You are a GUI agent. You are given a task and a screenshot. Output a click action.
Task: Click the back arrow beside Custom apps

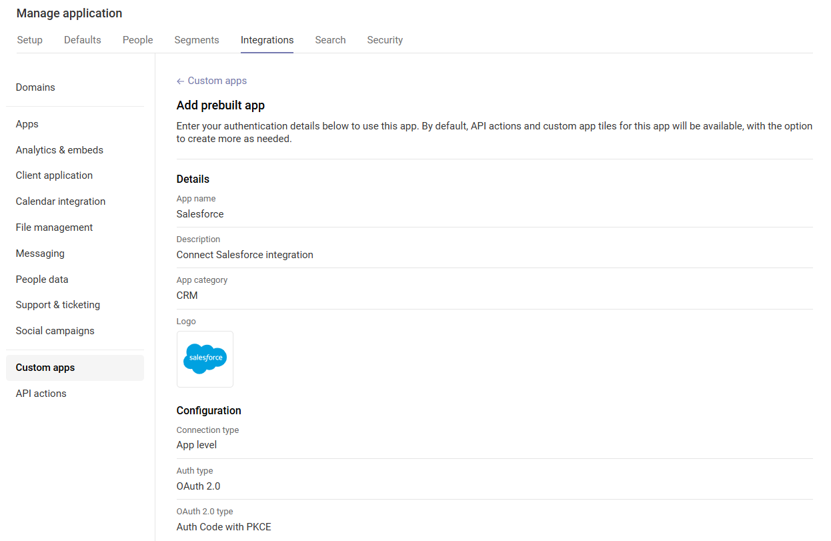[180, 81]
